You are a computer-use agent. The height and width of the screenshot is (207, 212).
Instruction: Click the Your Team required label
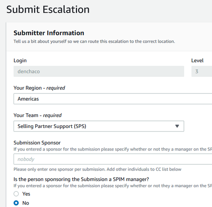pyautogui.click(x=37, y=115)
